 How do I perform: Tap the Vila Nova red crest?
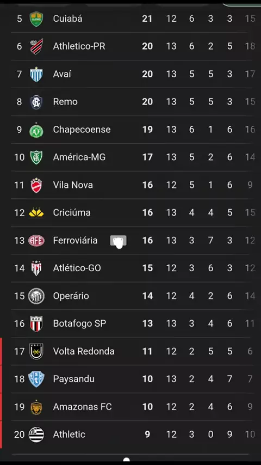click(x=36, y=185)
